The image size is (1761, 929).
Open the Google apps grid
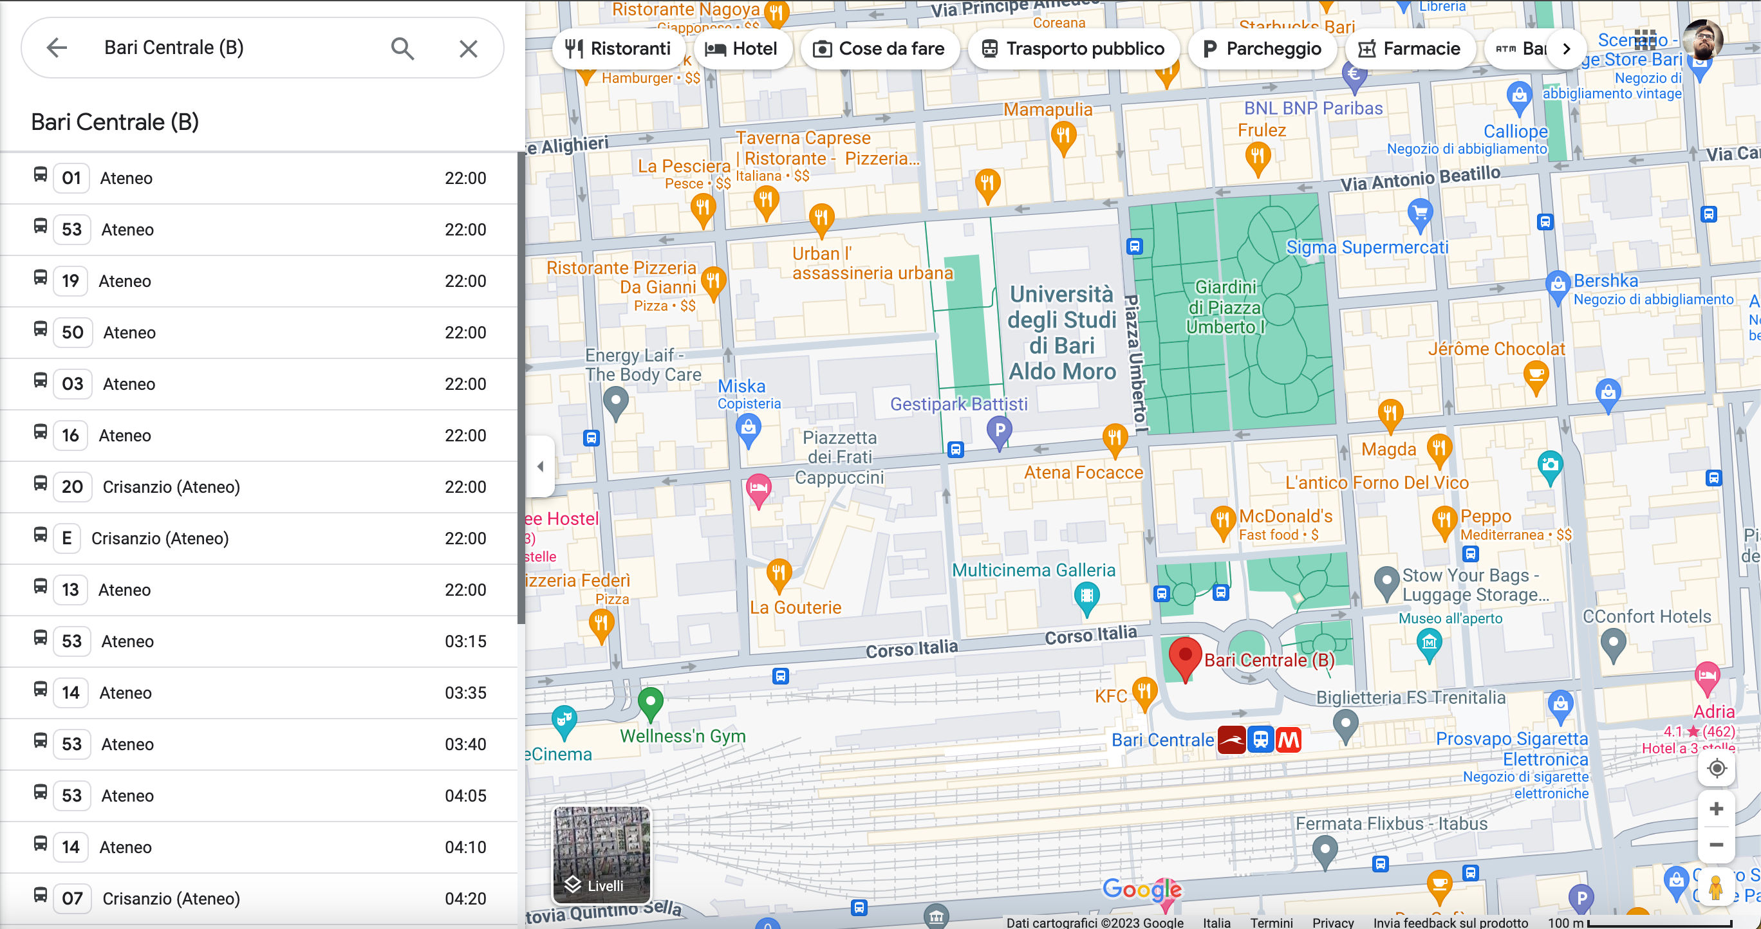pos(1645,40)
